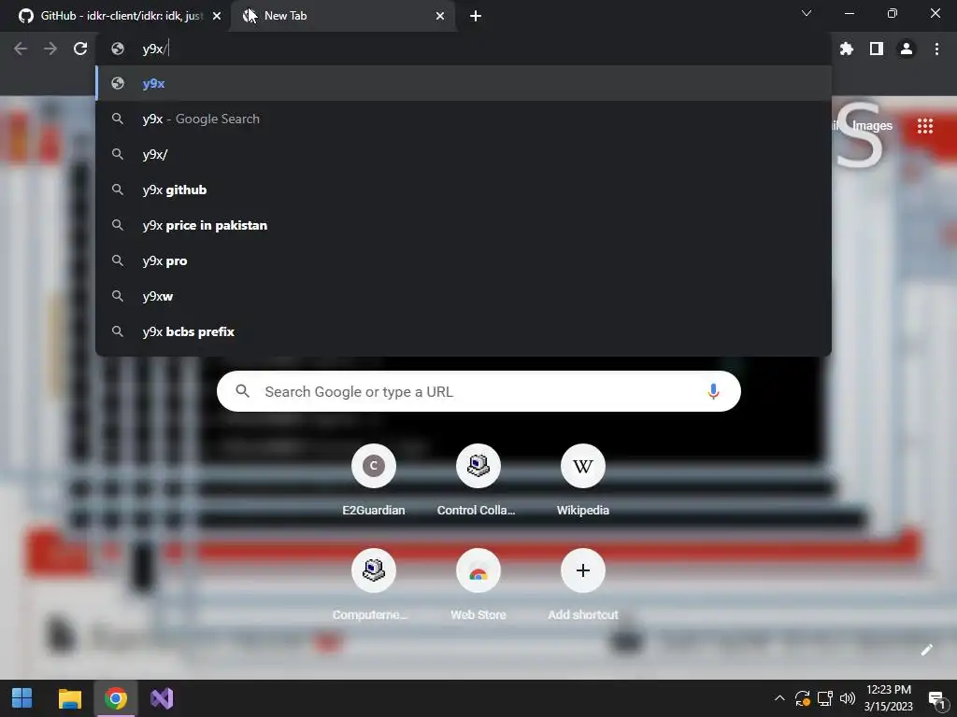The width and height of the screenshot is (957, 717).
Task: Open the notification center icon
Action: click(936, 699)
